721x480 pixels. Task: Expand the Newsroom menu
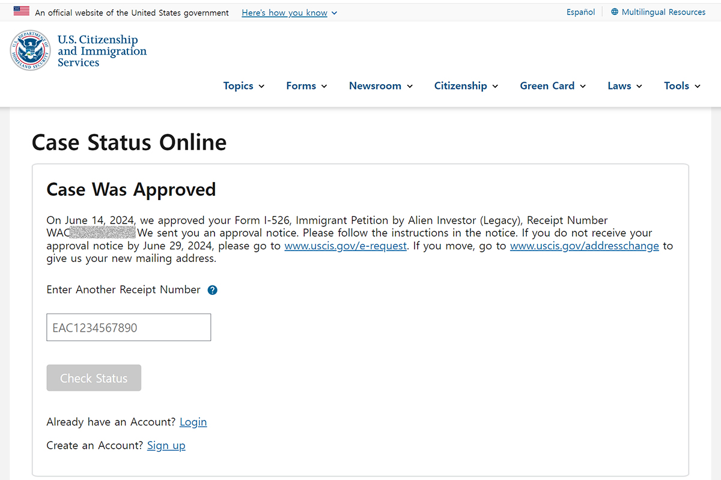381,86
